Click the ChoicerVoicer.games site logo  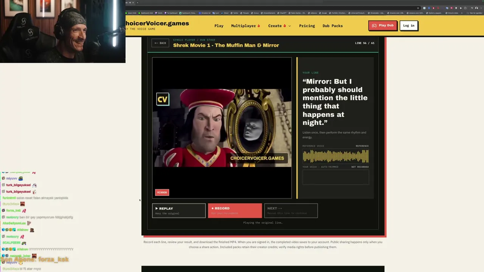pos(157,25)
